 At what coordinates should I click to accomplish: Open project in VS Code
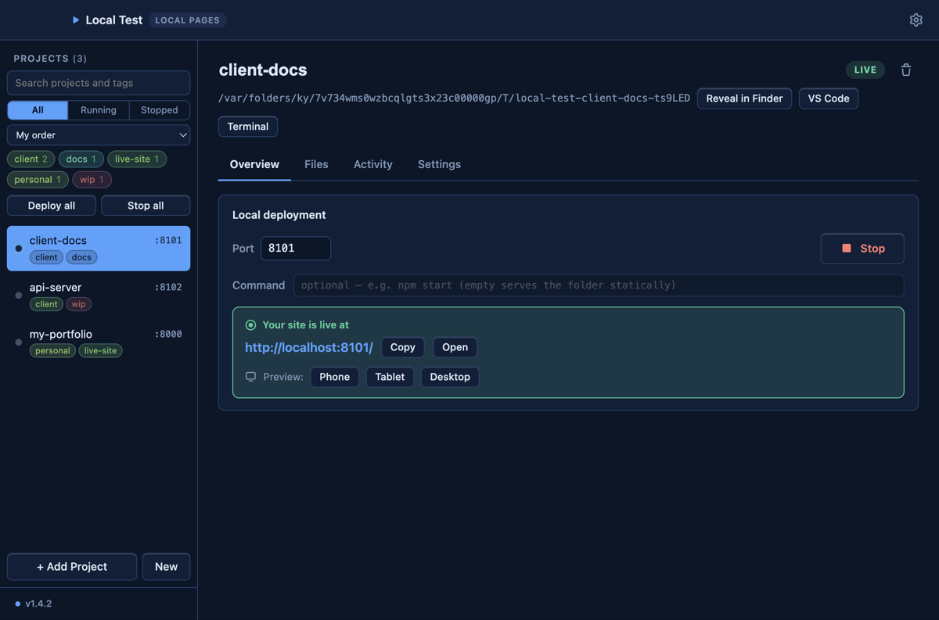coord(829,99)
